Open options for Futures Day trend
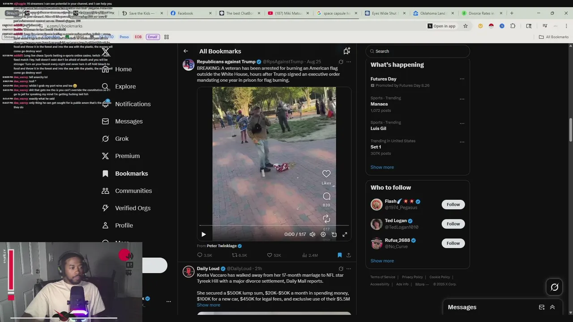This screenshot has height=322, width=573. point(462,79)
